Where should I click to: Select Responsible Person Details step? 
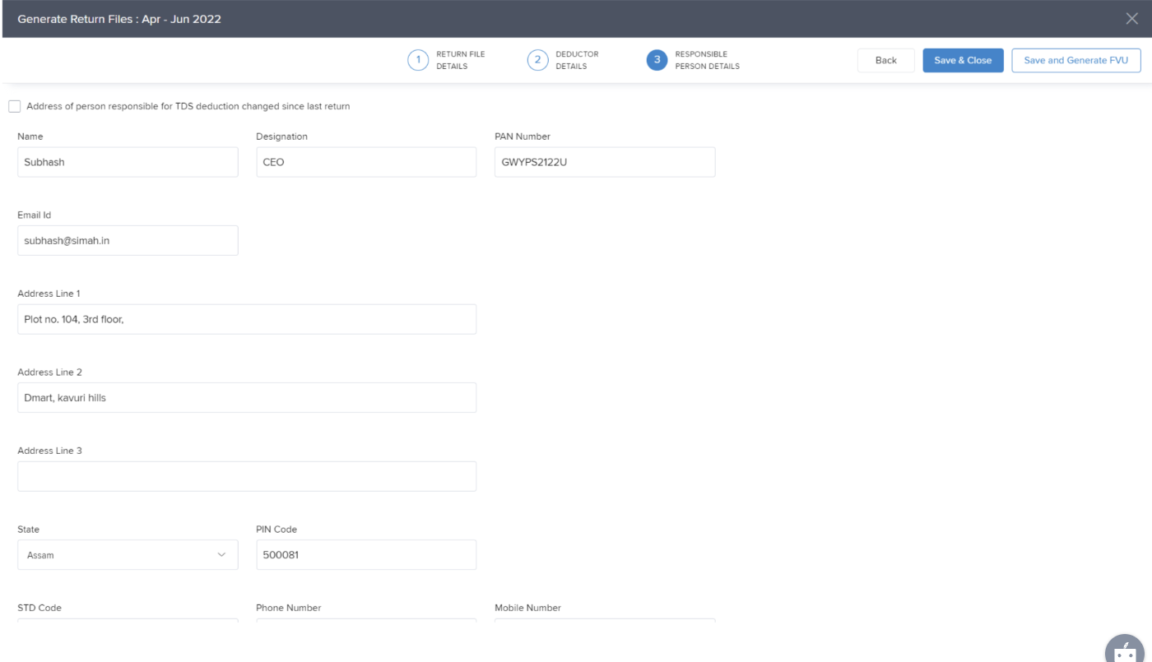[707, 61]
